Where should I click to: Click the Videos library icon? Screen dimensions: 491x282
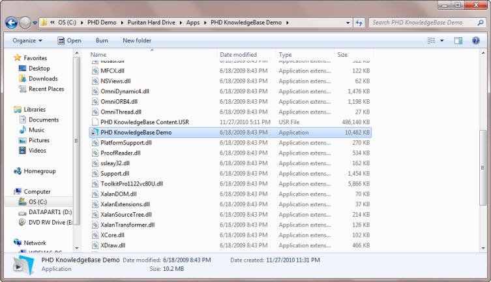[x=23, y=150]
